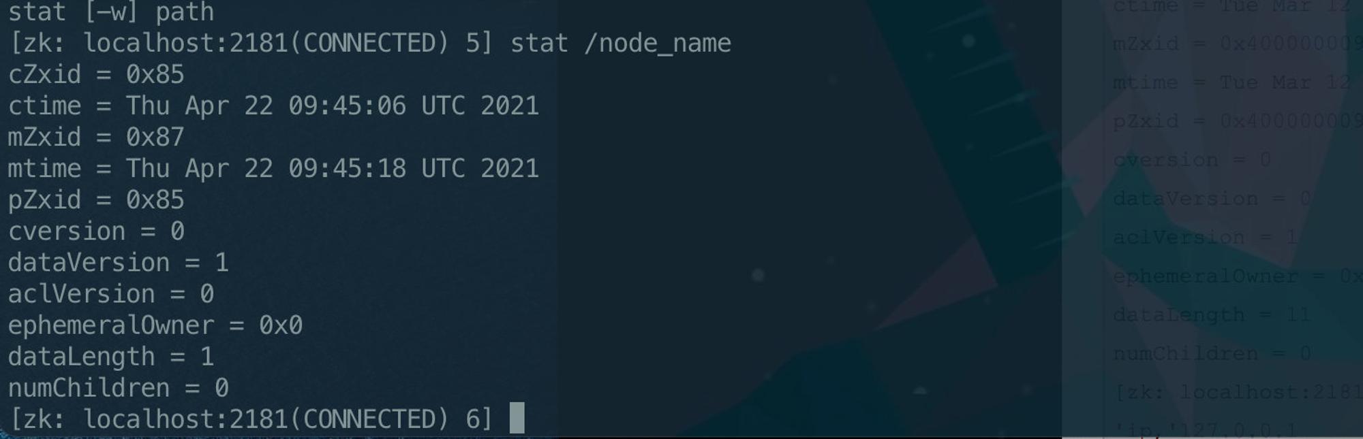Click the mtime Thu Apr 22 09:45:18 line
This screenshot has height=439, width=1363.
tap(273, 168)
